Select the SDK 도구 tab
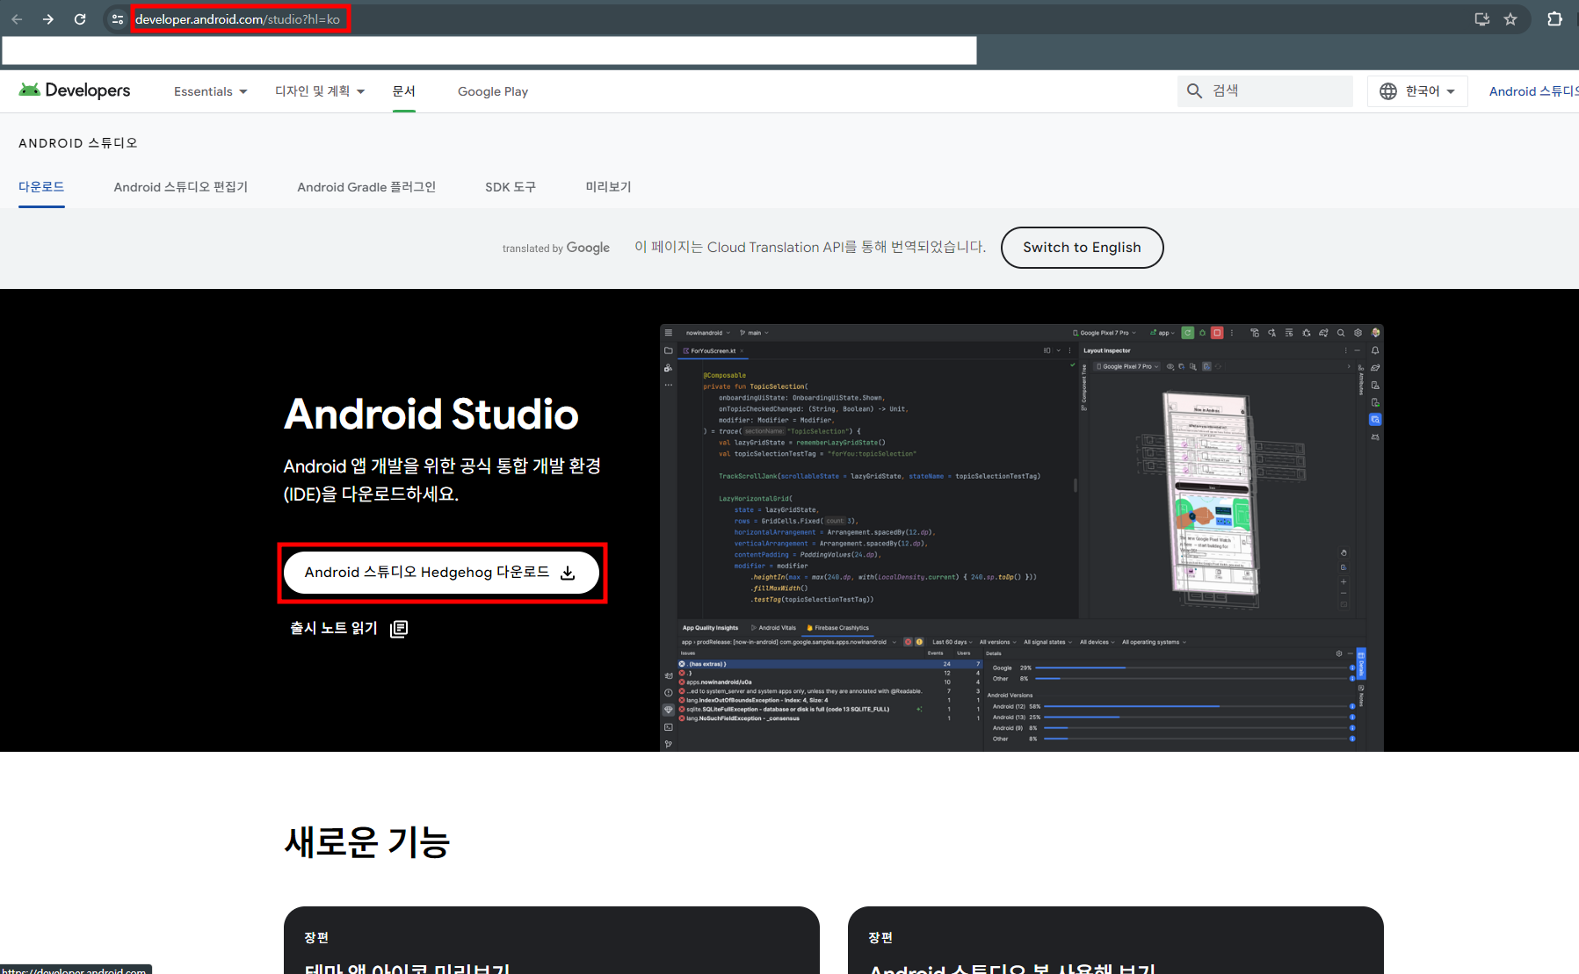 pyautogui.click(x=511, y=187)
